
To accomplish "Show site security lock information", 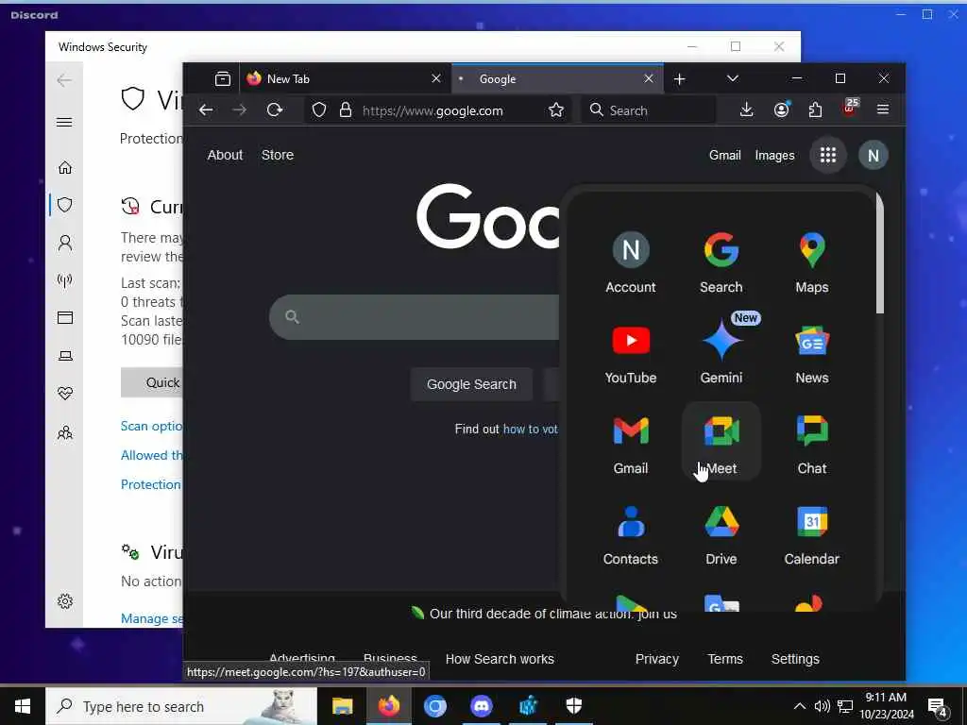I will [x=346, y=110].
